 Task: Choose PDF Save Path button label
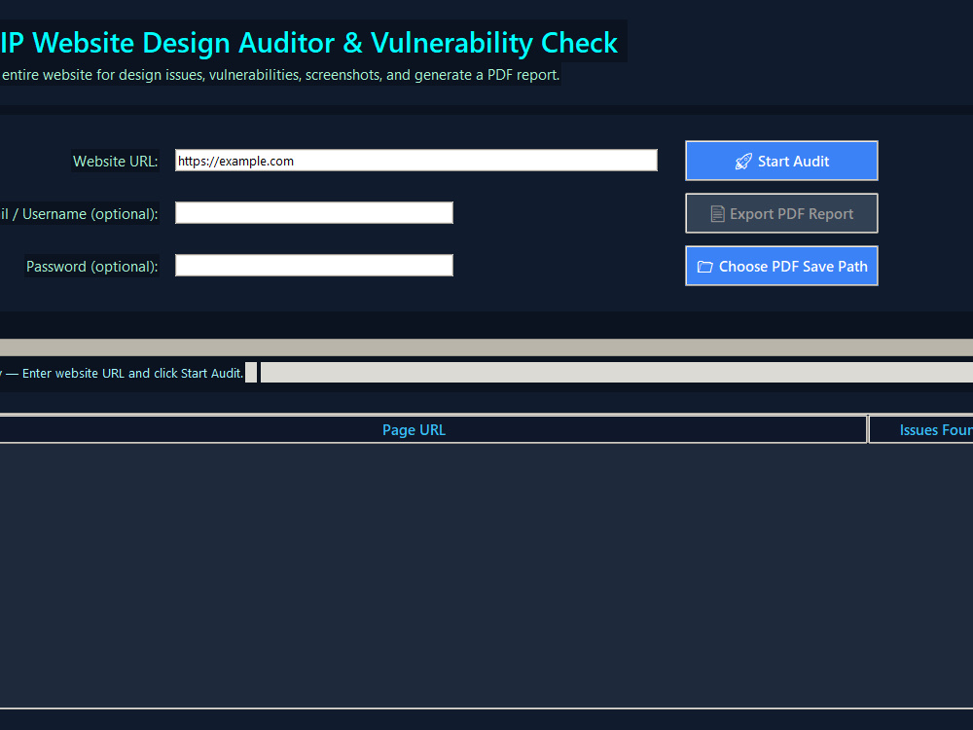[x=793, y=267]
